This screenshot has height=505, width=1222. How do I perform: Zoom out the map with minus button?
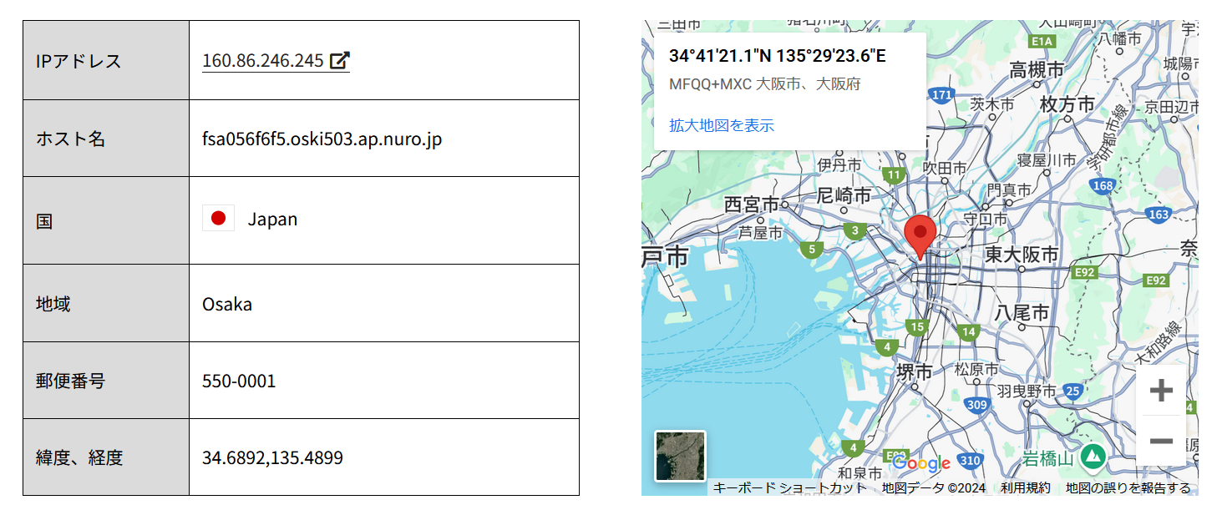[1161, 441]
